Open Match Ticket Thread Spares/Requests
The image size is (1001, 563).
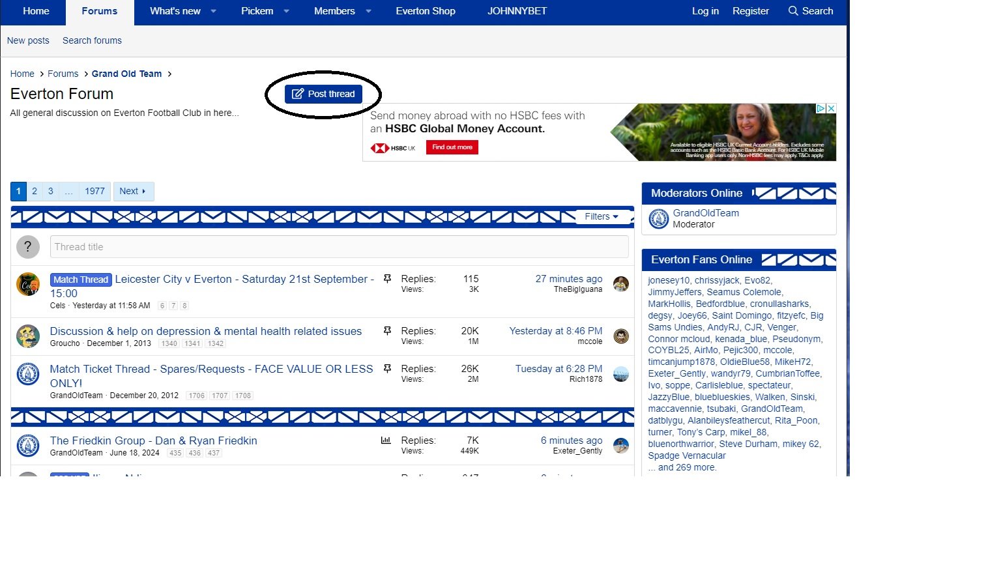tap(211, 376)
